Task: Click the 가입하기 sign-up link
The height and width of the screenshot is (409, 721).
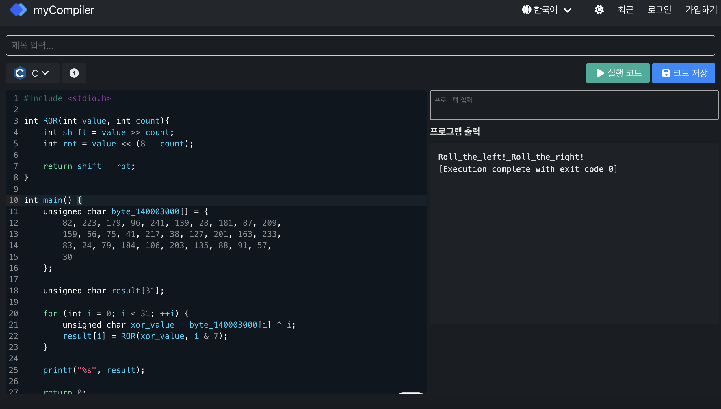Action: pyautogui.click(x=701, y=10)
